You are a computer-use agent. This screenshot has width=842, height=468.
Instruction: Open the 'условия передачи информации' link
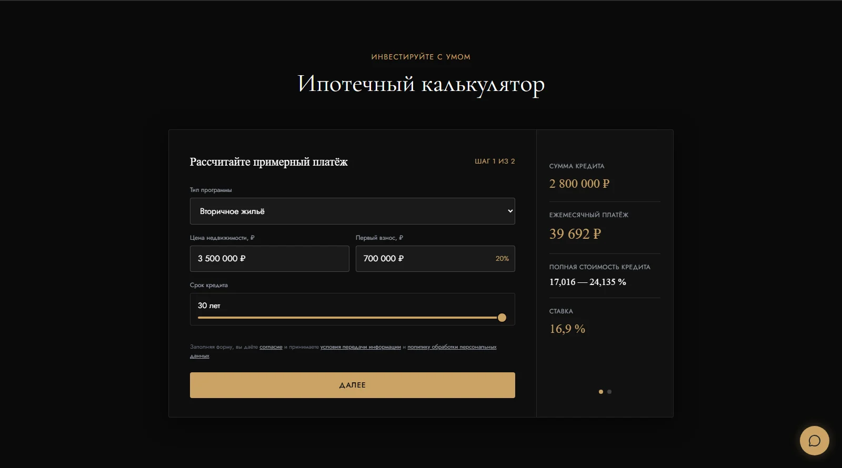(x=360, y=347)
